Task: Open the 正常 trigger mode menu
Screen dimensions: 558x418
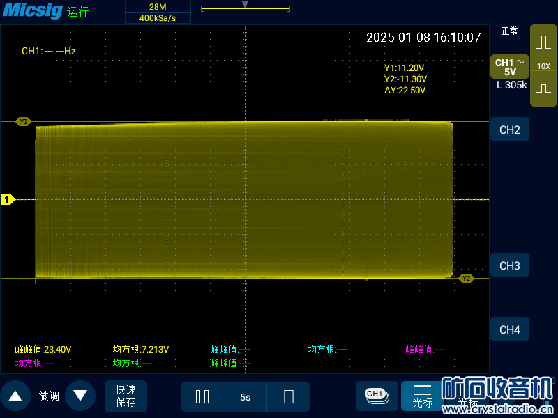Action: (509, 31)
